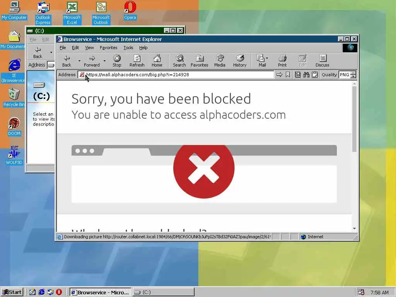The width and height of the screenshot is (396, 297).
Task: Click the Quality PNG value field
Action: (345, 75)
